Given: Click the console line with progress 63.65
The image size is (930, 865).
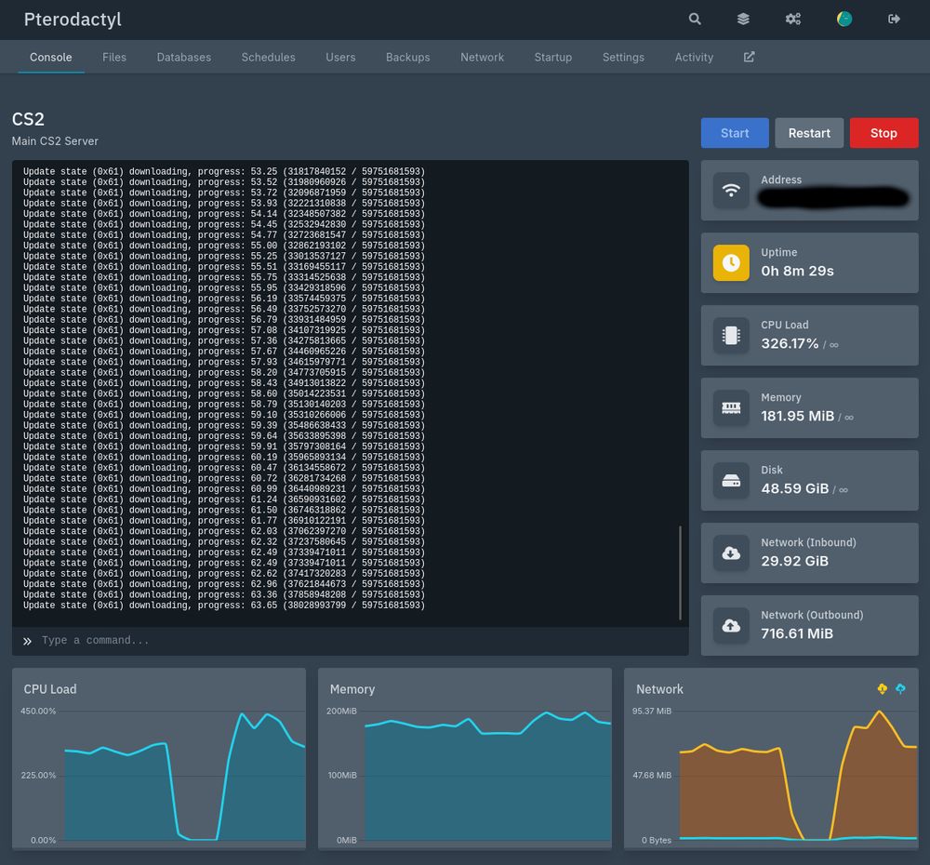Looking at the screenshot, I should pos(224,605).
